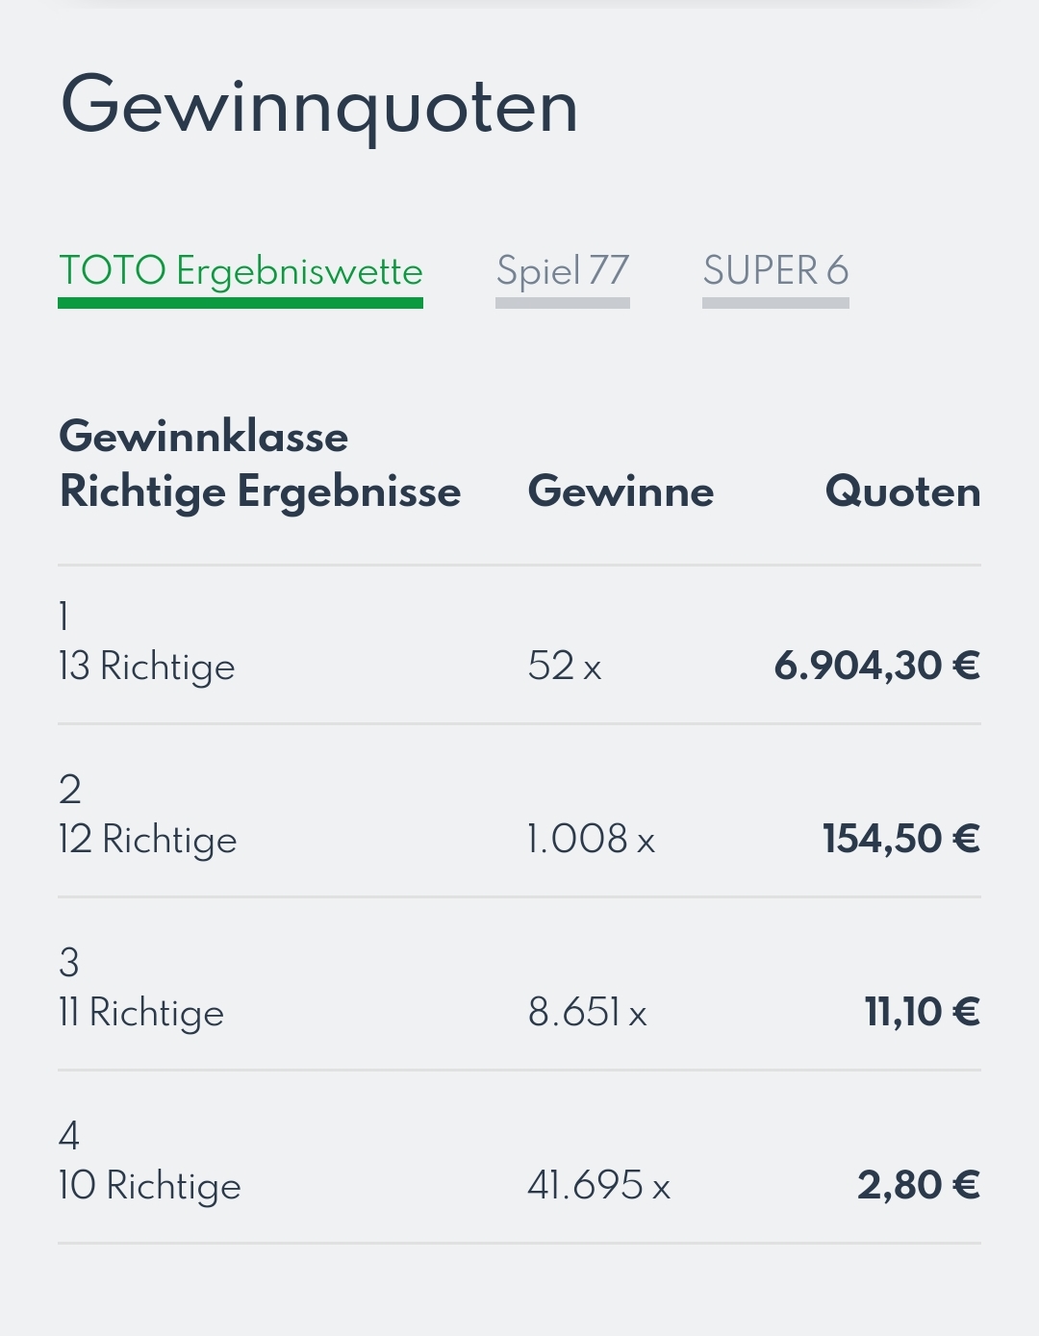Viewport: 1039px width, 1336px height.
Task: Select the 10 Richtige row
Action: coord(519,1157)
